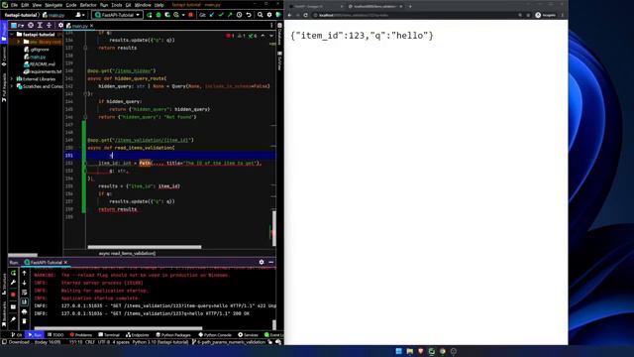The height and width of the screenshot is (357, 634).
Task: Click the red error count indicator
Action: 230,36
